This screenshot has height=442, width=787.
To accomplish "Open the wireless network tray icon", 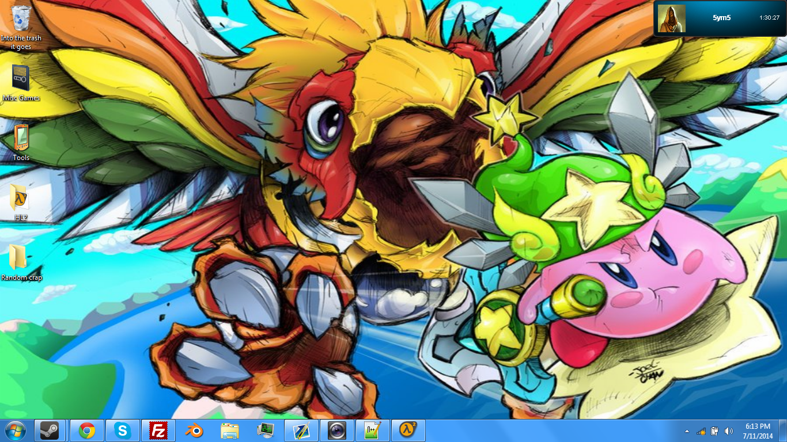I will [x=701, y=431].
